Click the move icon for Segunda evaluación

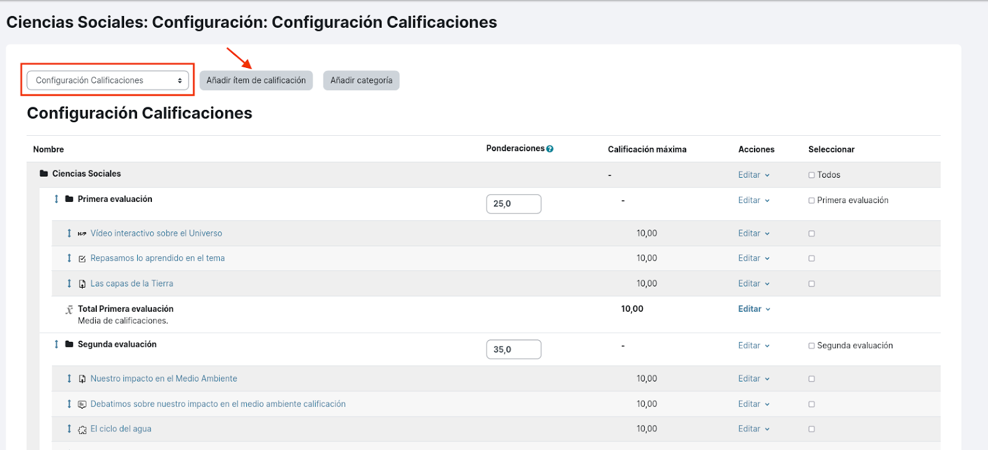click(x=56, y=344)
